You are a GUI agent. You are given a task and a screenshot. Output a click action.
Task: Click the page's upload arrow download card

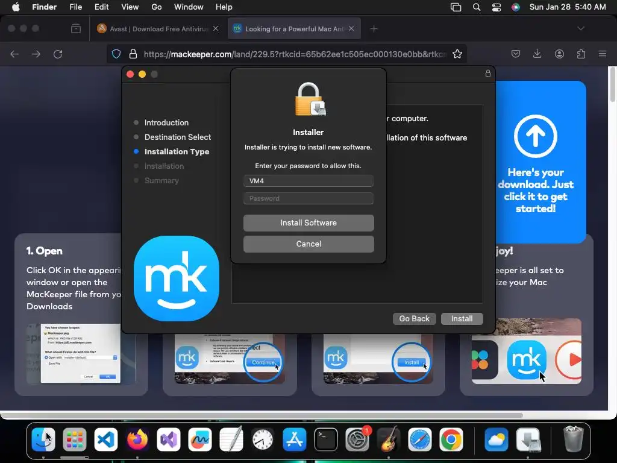[x=540, y=162]
